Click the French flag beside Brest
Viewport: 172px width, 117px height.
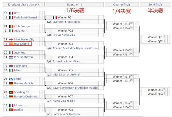click(x=11, y=13)
